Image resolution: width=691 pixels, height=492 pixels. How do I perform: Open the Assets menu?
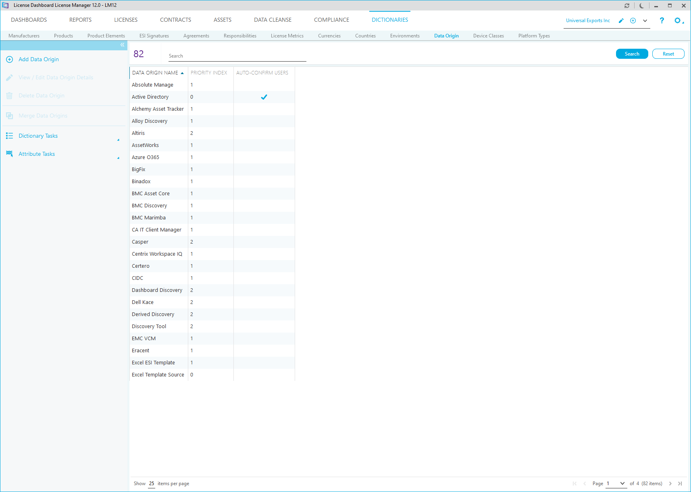[x=223, y=20]
